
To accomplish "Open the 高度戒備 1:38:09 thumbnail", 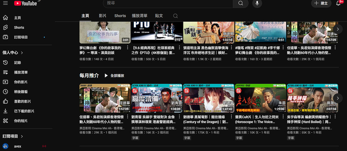I will [x=157, y=98].
